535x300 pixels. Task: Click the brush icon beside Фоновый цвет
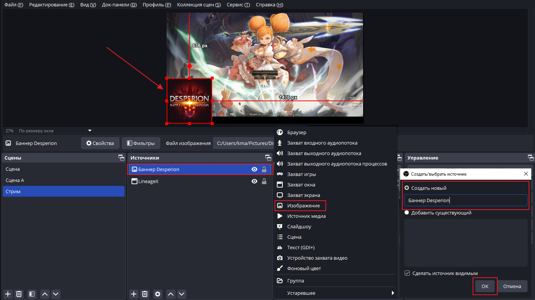pyautogui.click(x=280, y=268)
